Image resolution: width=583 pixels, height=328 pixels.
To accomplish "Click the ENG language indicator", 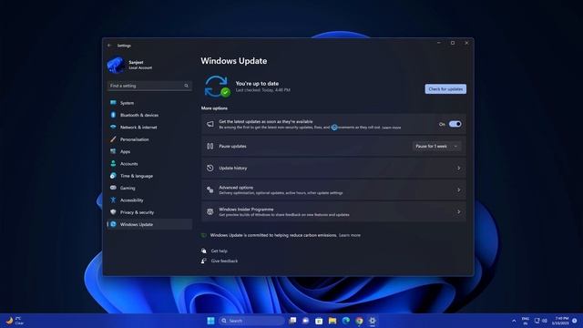I will click(526, 321).
